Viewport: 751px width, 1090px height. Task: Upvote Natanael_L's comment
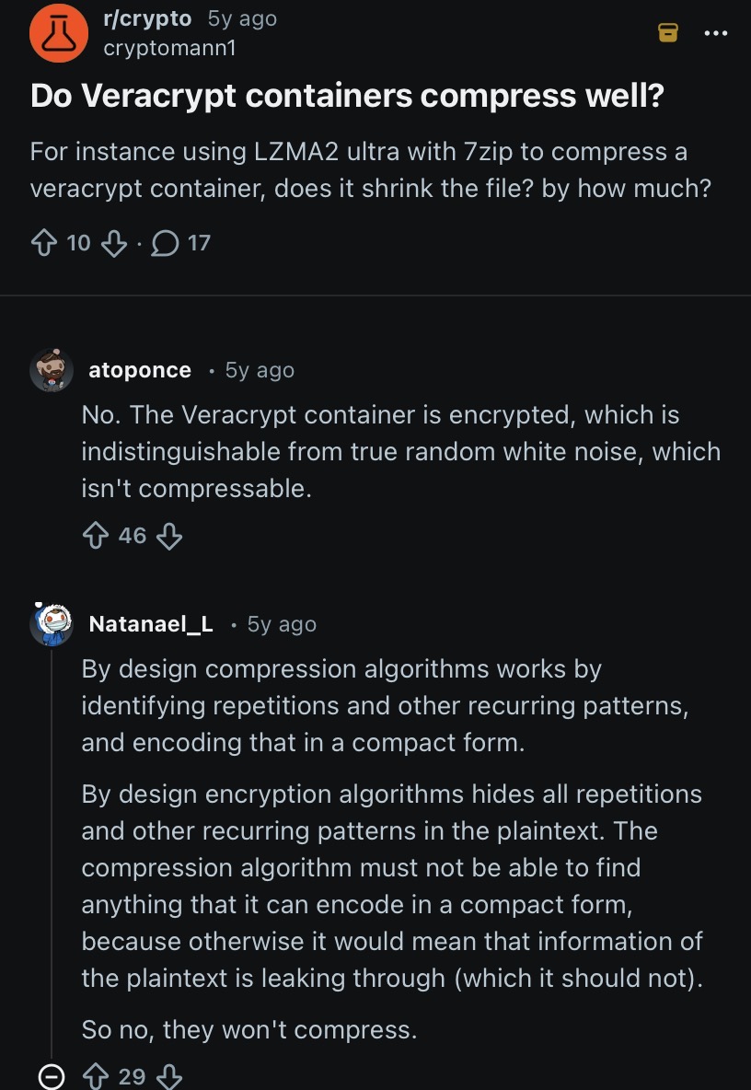point(96,1075)
